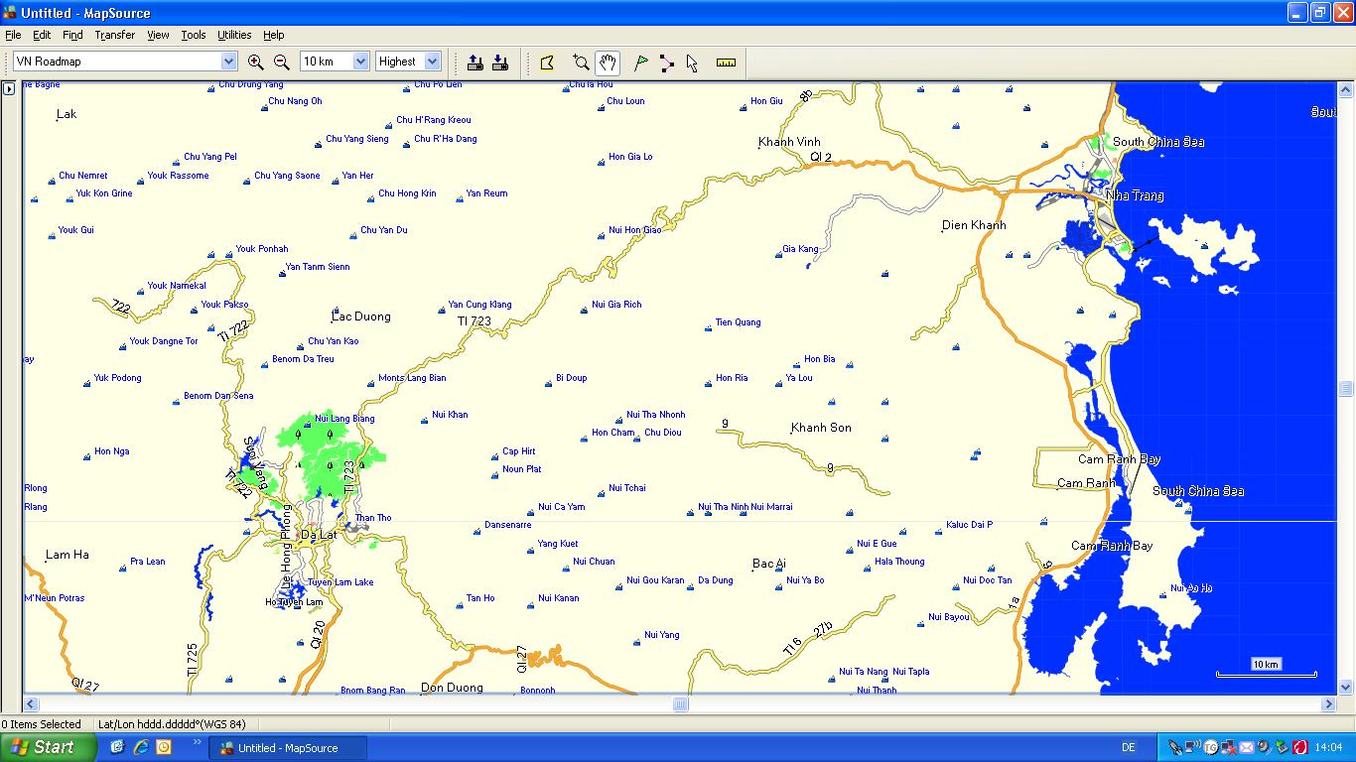1356x762 pixels.
Task: Click the Safely Remove Hardware tray icon
Action: (x=1282, y=747)
